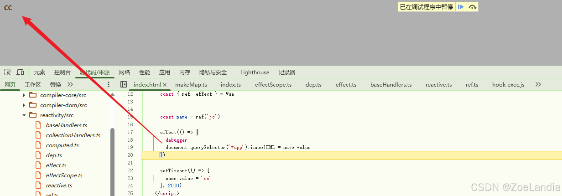This screenshot has height=196, width=562.
Task: Set breakpoint on line 19 gutter
Action: [x=130, y=148]
